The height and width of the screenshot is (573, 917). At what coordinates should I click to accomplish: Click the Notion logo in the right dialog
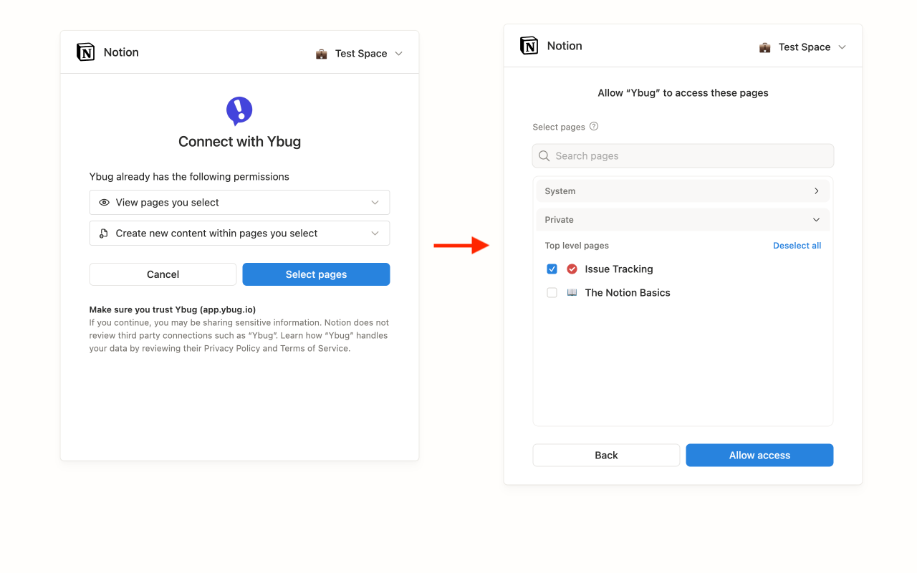[x=529, y=46]
